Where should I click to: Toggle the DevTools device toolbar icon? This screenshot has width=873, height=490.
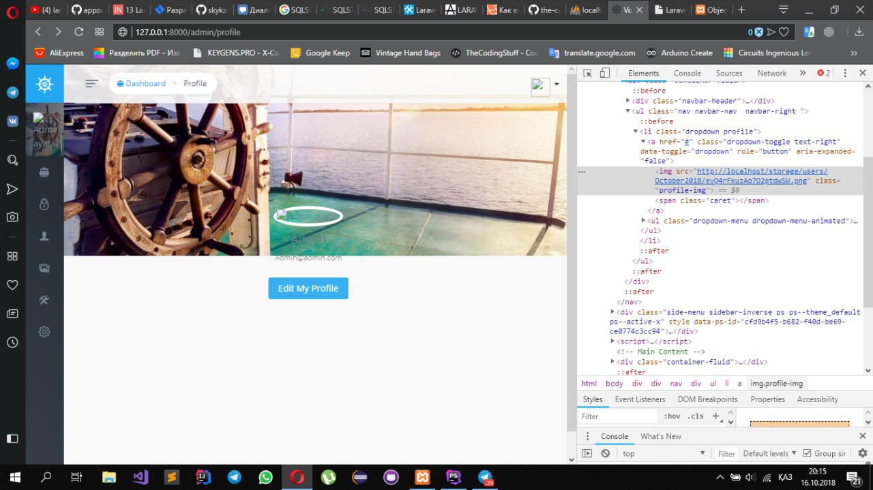[x=604, y=73]
